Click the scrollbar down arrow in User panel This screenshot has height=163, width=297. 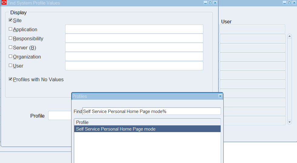pyautogui.click(x=289, y=122)
